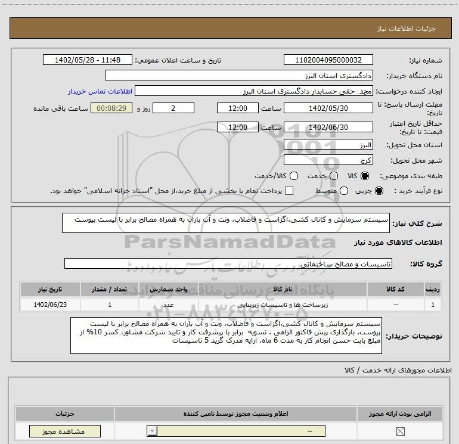The width and height of the screenshot is (459, 444).
Task: Click the buyer organization name field
Action: [x=239, y=75]
